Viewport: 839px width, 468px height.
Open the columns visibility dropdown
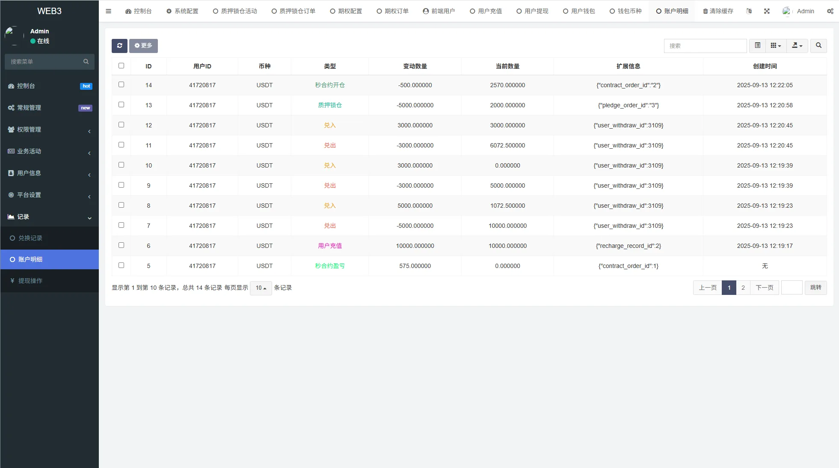click(776, 46)
